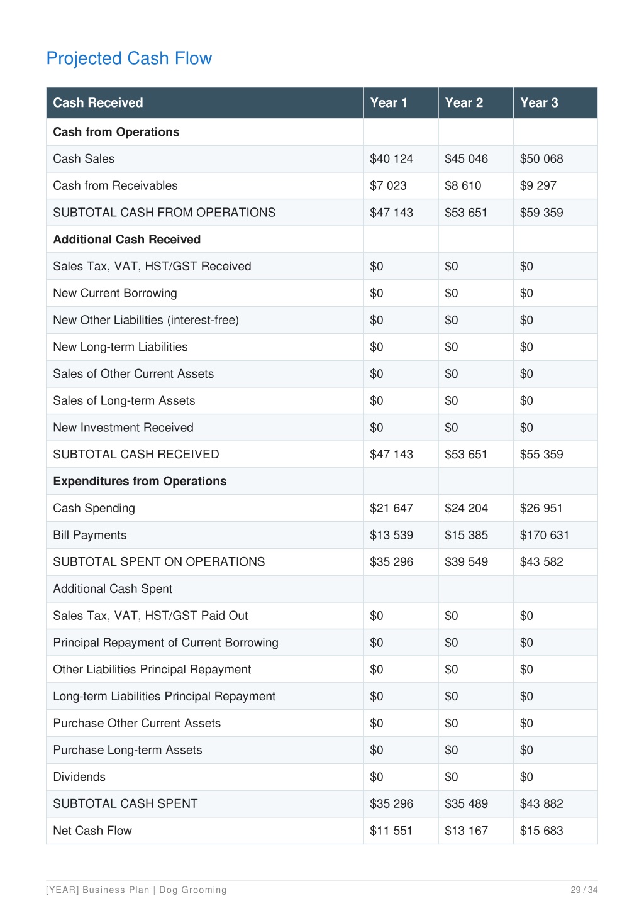
Task: Select the Expenditures from Operations heading
Action: point(140,482)
